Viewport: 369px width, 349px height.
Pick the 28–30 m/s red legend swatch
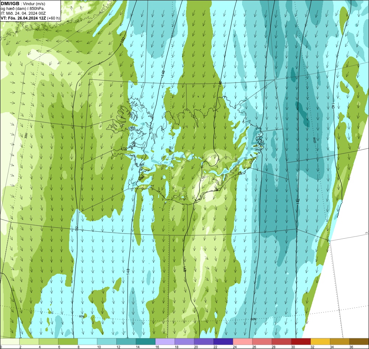coord(282,342)
